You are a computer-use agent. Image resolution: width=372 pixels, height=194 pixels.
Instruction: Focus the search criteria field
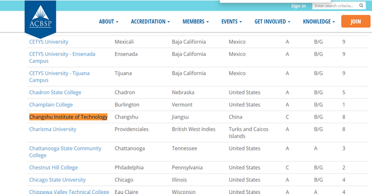coord(335,6)
